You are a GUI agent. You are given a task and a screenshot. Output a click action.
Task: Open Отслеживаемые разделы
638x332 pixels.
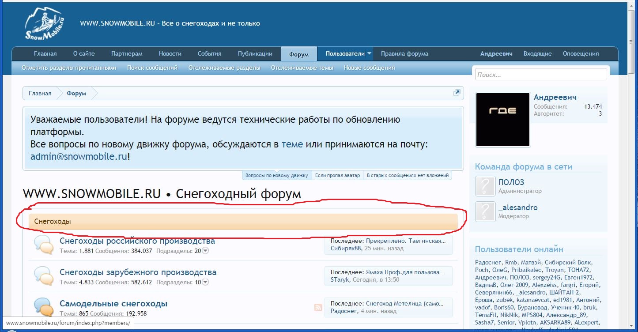pyautogui.click(x=224, y=68)
